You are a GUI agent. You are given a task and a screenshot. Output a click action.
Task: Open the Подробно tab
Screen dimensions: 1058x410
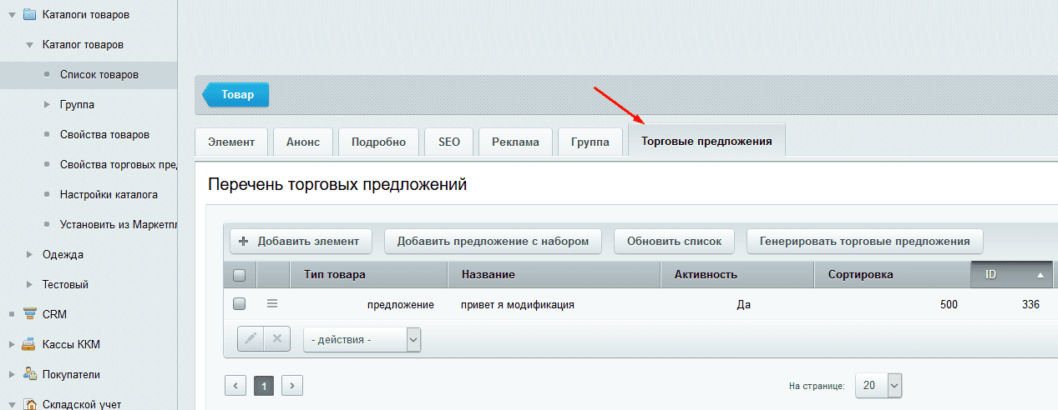[378, 142]
